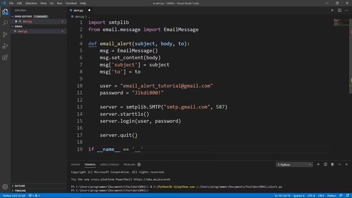
Task: Kill terminal with the trash icon
Action: (x=332, y=164)
